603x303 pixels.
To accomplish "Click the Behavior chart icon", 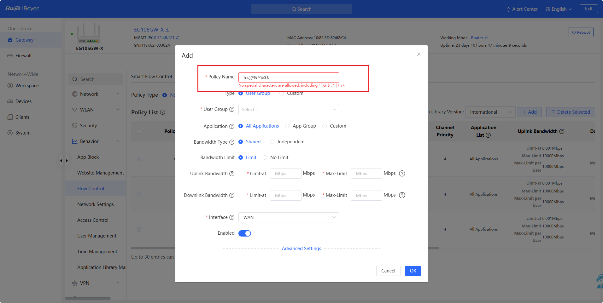I will click(75, 141).
